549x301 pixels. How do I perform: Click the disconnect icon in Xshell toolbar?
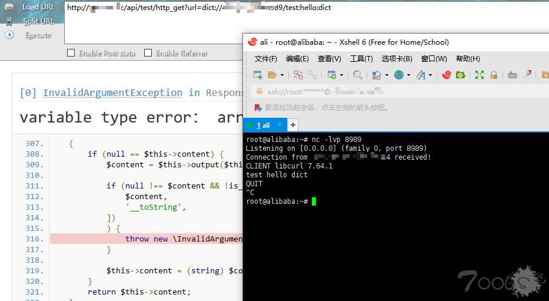[x=298, y=75]
